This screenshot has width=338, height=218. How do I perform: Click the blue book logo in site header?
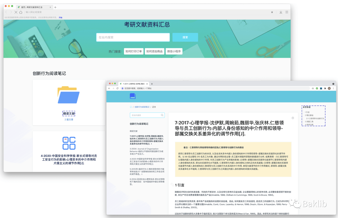pyautogui.click(x=133, y=96)
